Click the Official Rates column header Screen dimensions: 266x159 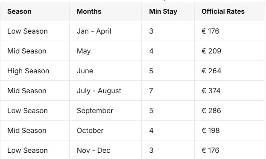(x=223, y=11)
